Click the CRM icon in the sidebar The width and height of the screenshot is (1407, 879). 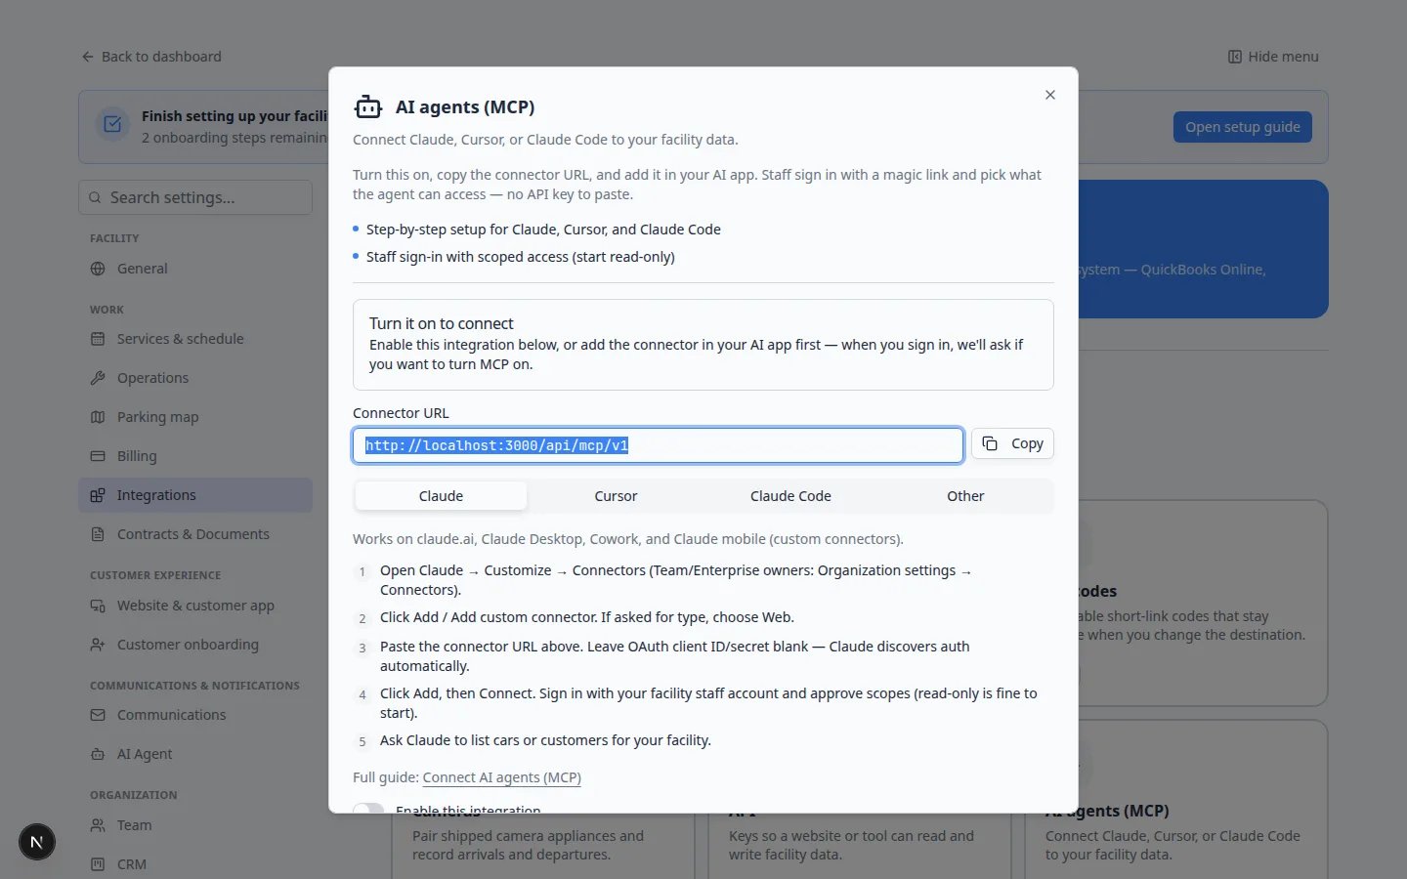click(98, 864)
